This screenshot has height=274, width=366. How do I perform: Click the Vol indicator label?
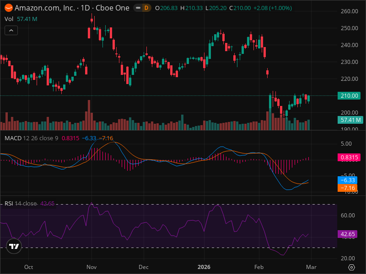pos(9,19)
